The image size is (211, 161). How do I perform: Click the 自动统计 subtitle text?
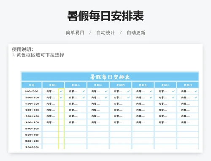point(105,33)
